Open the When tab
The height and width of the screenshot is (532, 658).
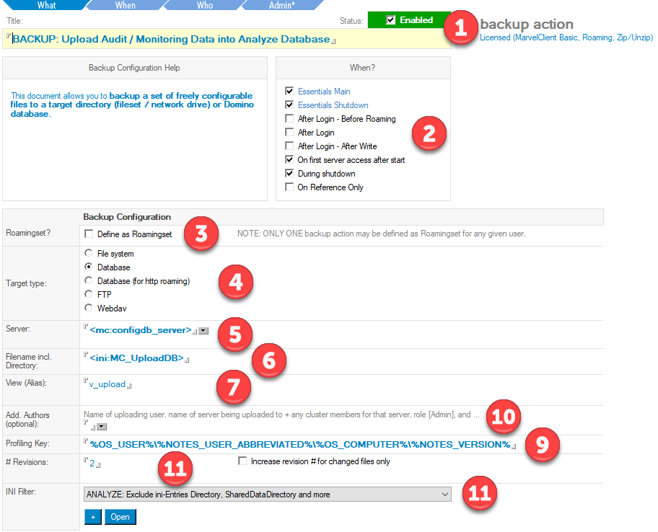coord(126,5)
